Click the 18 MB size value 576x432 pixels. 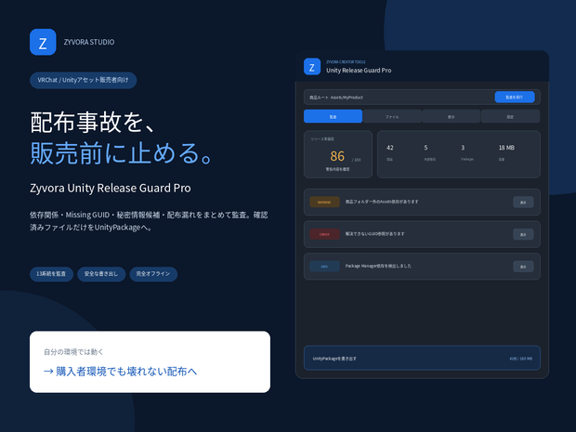[506, 148]
